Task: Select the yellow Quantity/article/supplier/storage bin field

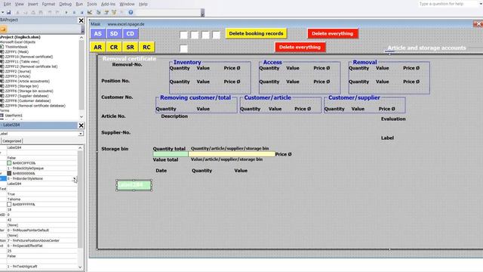Action: (x=232, y=154)
